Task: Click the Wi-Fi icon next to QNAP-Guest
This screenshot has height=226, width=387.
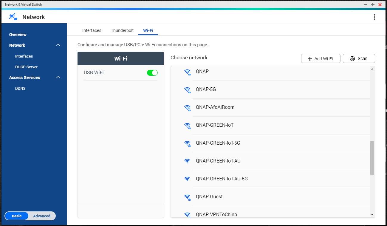Action: (x=187, y=197)
